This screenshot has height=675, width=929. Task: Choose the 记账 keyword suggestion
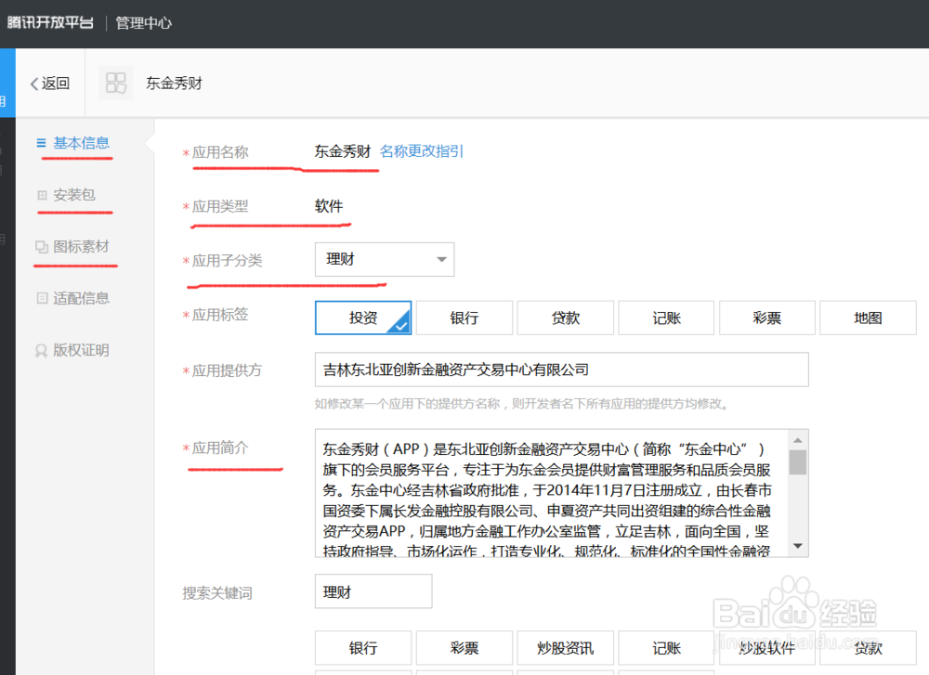tap(666, 648)
